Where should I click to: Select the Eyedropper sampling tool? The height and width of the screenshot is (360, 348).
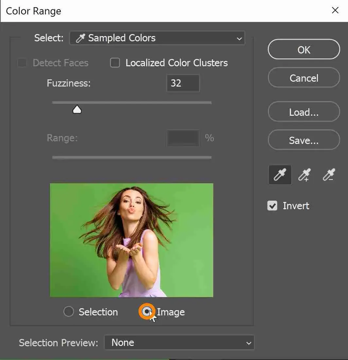tap(280, 175)
